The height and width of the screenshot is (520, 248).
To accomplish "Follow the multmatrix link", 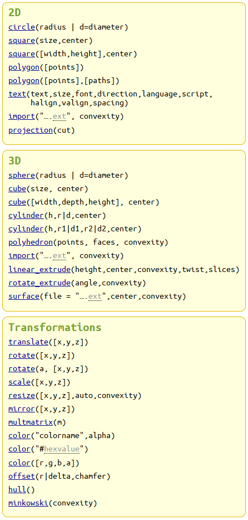I will coord(31,422).
